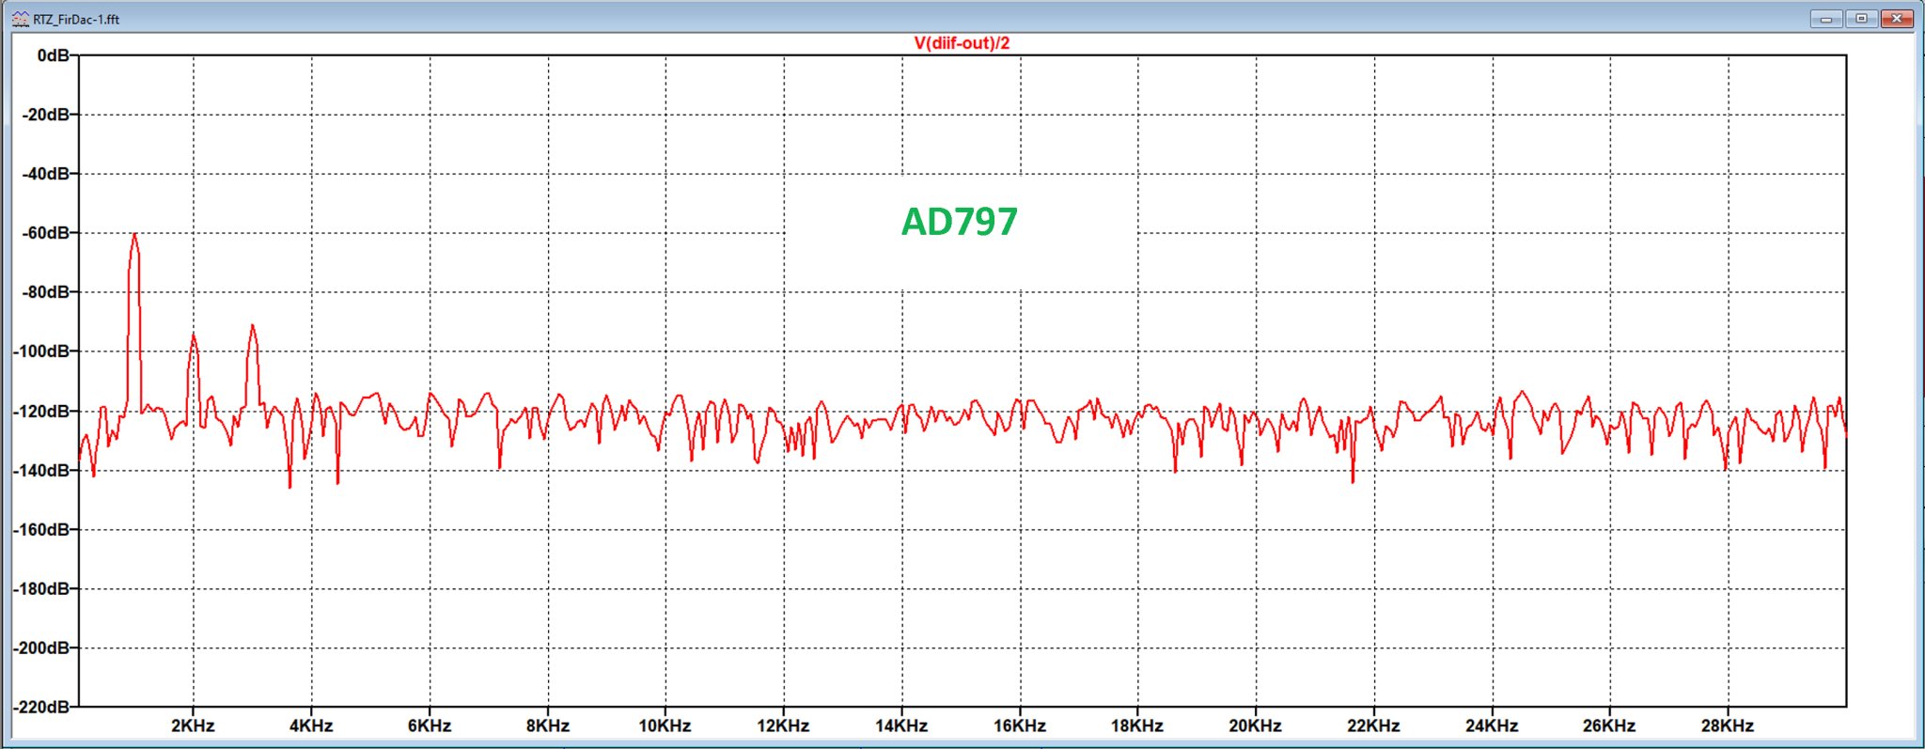Screen dimensions: 1925x749
Task: Click the -160dB vertical axis label
Action: [41, 530]
